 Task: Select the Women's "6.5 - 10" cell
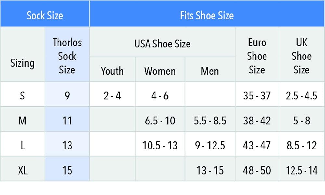[x=160, y=121]
